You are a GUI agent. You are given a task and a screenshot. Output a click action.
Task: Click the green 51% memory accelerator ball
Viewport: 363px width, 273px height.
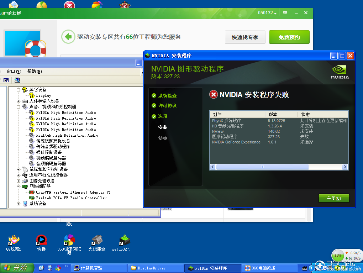[337, 256]
